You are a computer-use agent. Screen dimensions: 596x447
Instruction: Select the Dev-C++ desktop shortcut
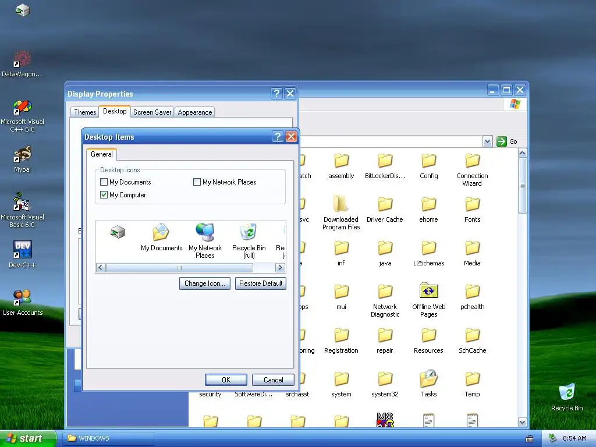22,254
